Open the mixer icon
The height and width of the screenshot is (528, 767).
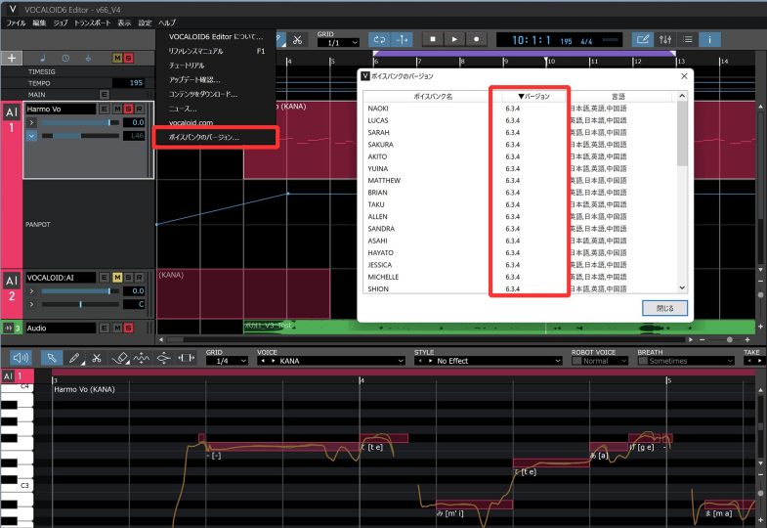point(665,40)
